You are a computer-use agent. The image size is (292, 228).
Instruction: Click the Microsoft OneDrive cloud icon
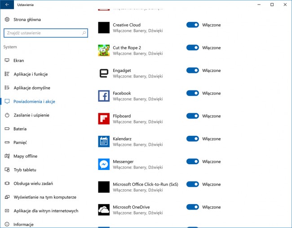pos(104,210)
